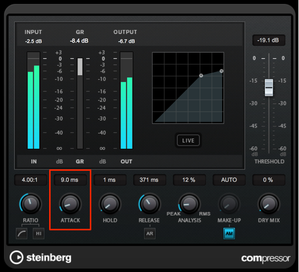Click the -2.5 dB input reading
This screenshot has width=299, height=272.
(34, 41)
